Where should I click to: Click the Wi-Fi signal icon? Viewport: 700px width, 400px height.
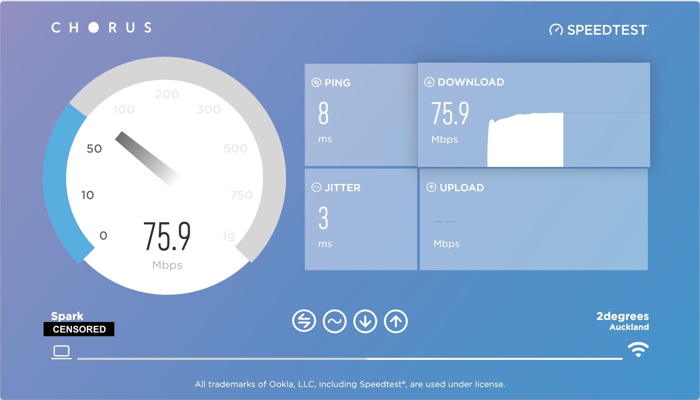point(638,350)
